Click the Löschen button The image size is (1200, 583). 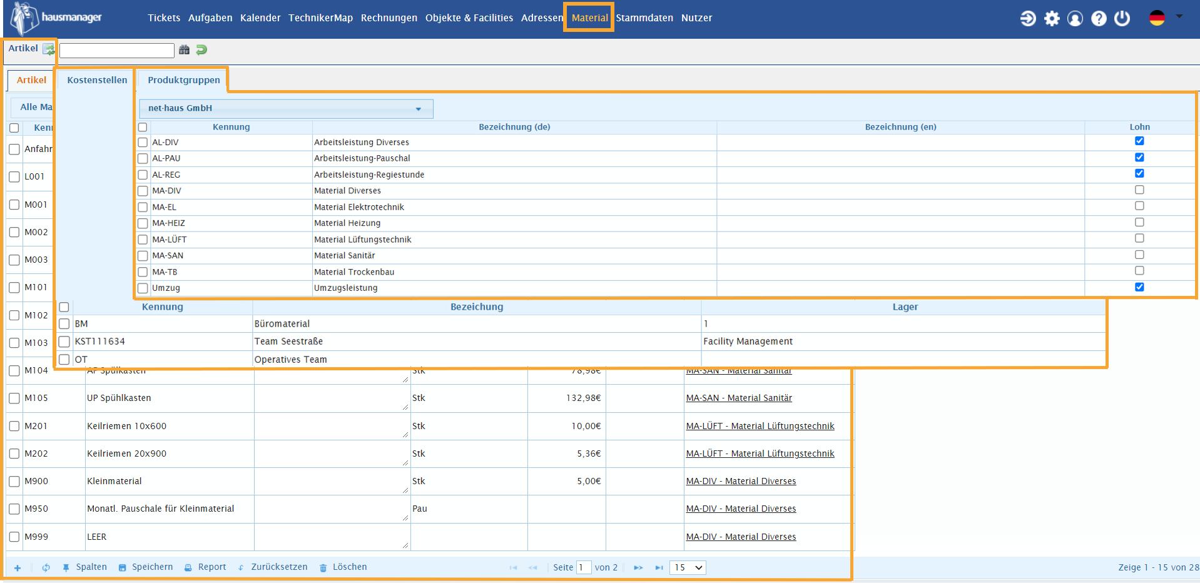coord(343,567)
